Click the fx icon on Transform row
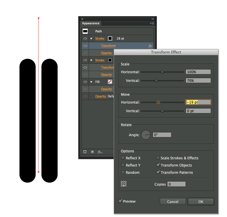This screenshot has height=217, width=227. (150, 46)
